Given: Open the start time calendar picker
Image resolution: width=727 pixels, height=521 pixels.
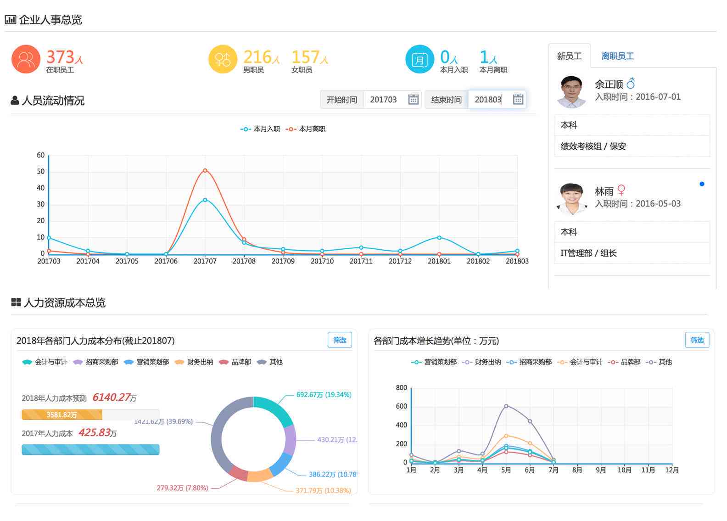Looking at the screenshot, I should click(414, 100).
